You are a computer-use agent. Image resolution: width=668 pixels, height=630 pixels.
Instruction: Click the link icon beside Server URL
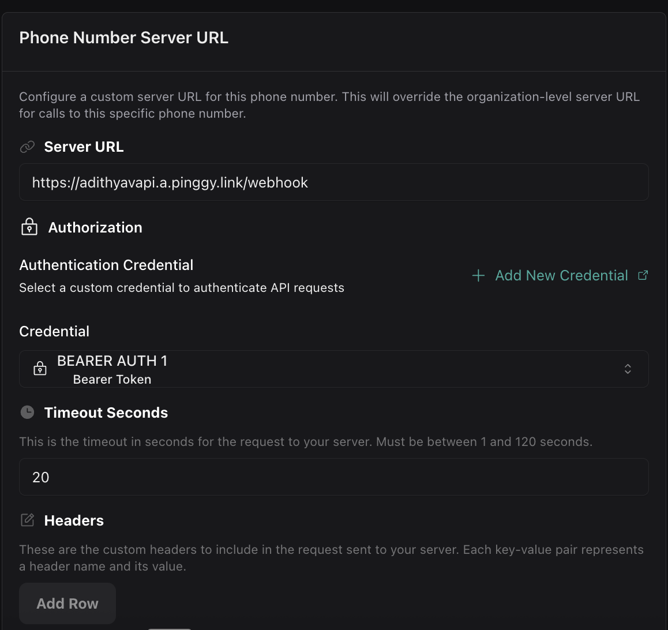(27, 147)
